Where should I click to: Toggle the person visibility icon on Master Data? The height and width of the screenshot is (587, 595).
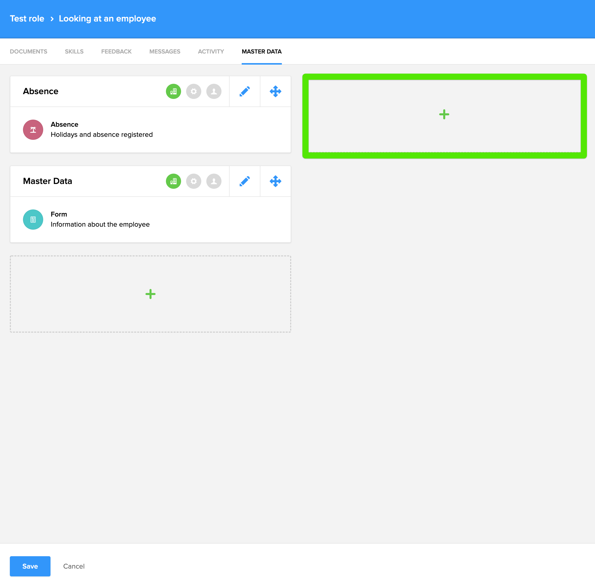214,181
